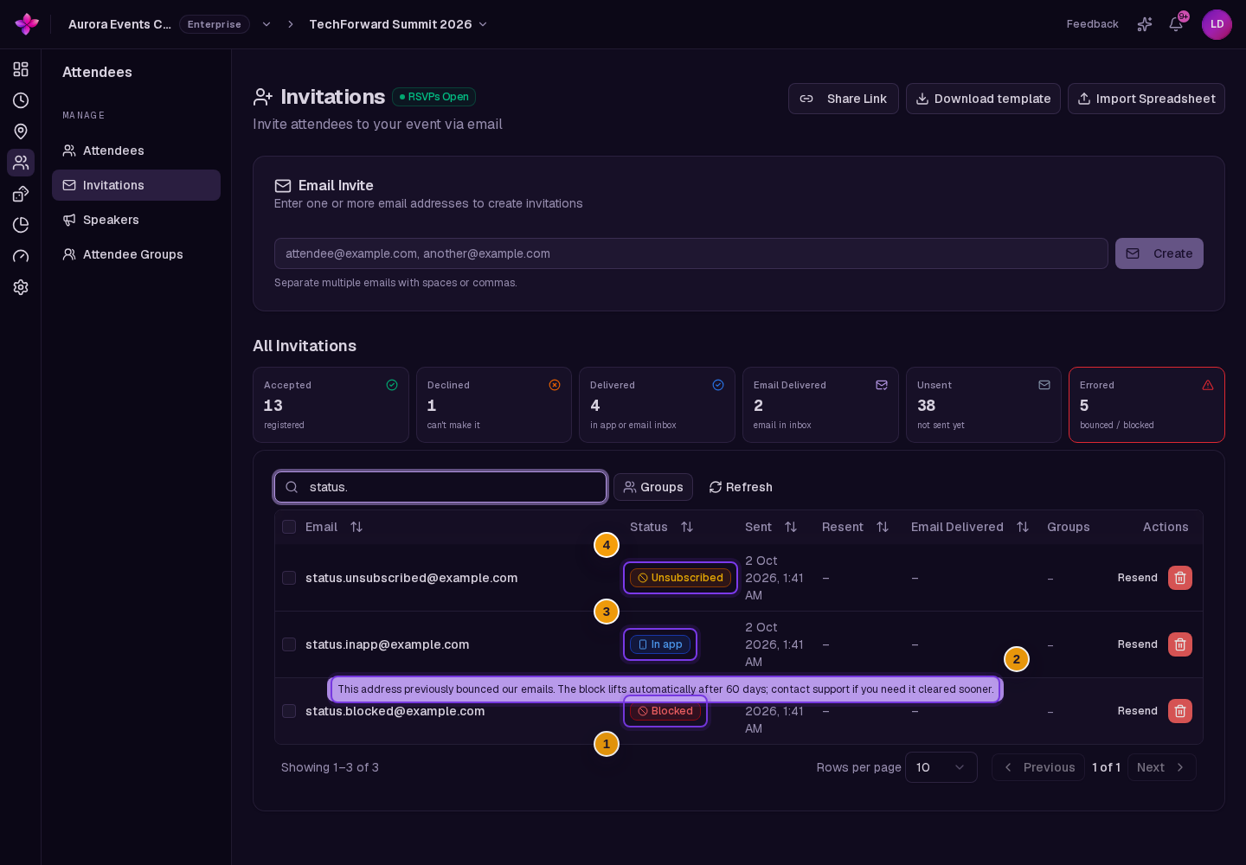Tick checkbox for status.inapp@example.com row

(289, 644)
